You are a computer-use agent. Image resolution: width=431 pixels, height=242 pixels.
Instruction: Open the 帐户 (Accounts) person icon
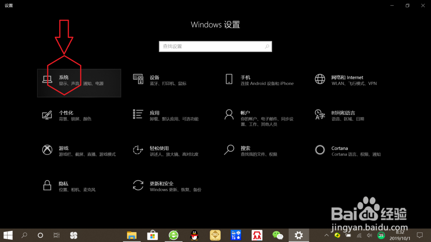pos(229,115)
